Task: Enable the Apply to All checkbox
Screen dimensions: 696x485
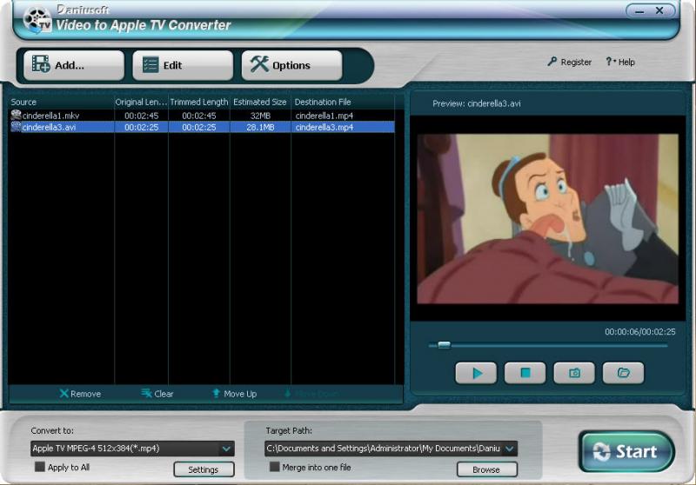Action: [x=40, y=467]
